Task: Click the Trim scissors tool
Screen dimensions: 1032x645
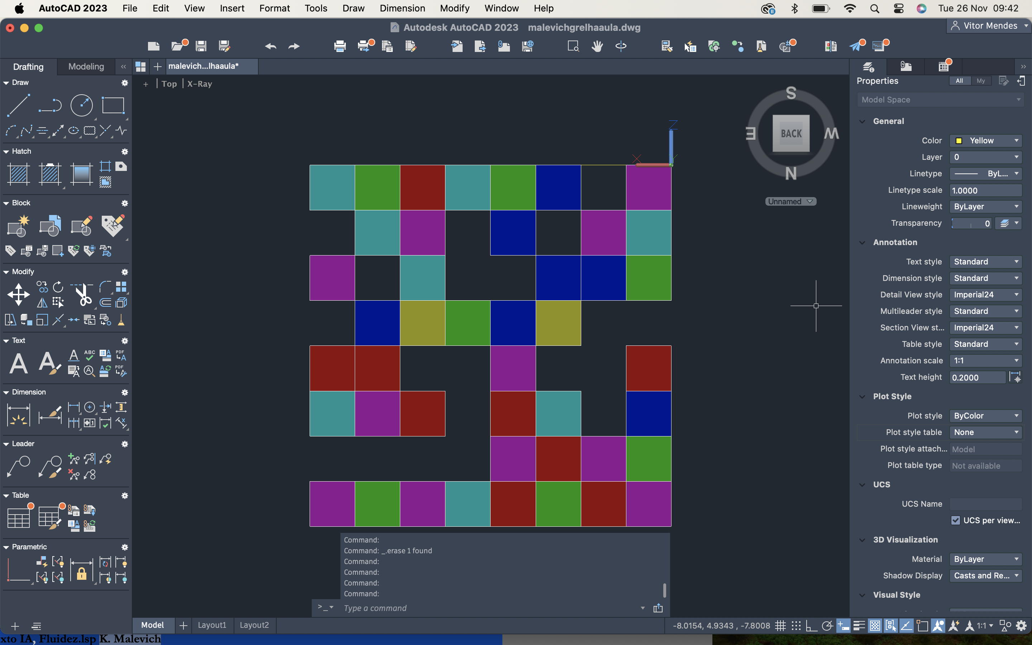Action: (x=83, y=294)
